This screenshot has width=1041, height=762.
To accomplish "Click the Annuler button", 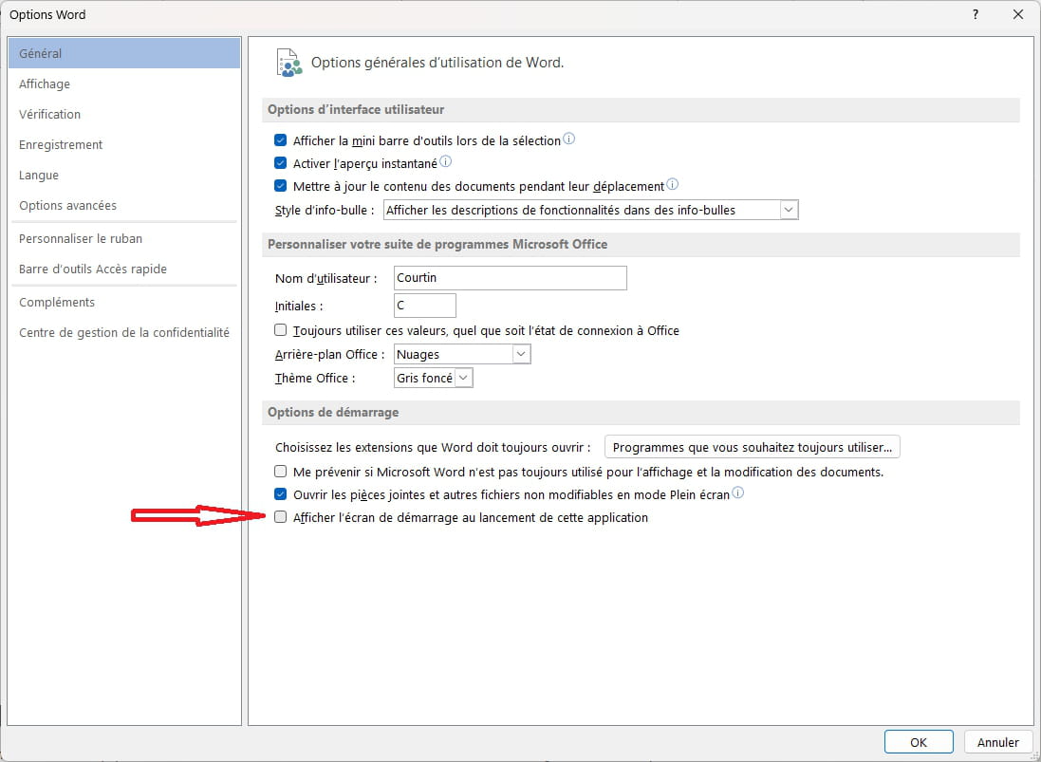I will (998, 742).
